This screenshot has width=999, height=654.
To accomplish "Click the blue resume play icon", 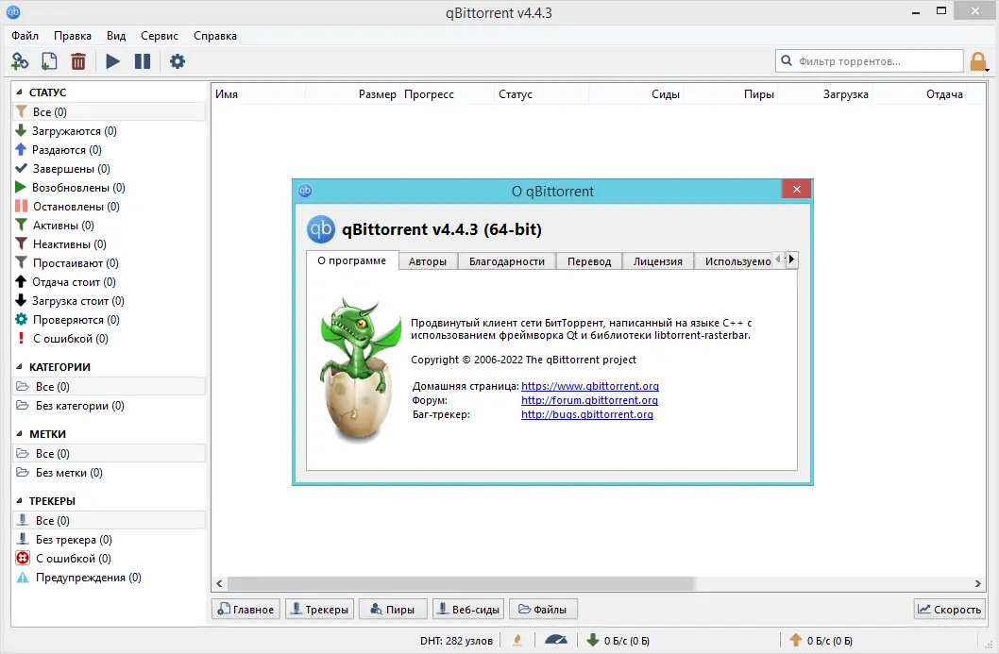I will click(x=112, y=61).
